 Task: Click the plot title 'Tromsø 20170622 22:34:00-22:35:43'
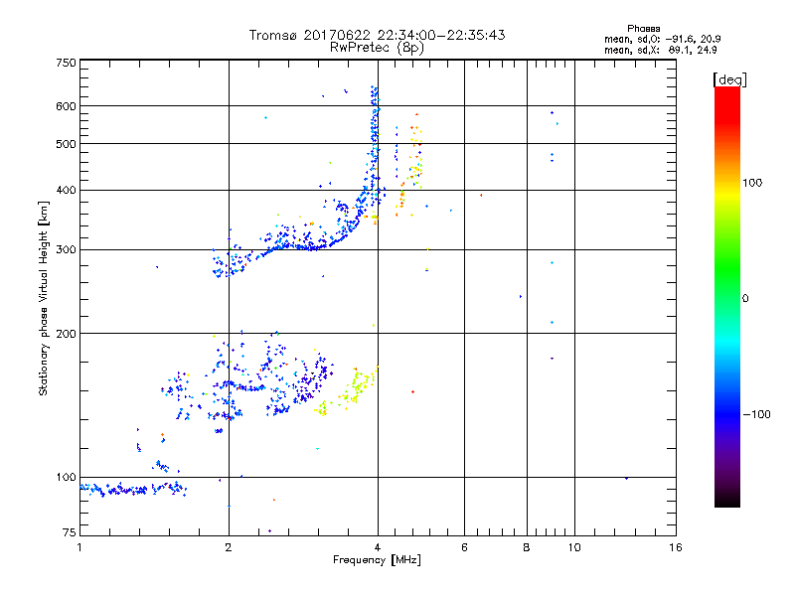point(377,35)
